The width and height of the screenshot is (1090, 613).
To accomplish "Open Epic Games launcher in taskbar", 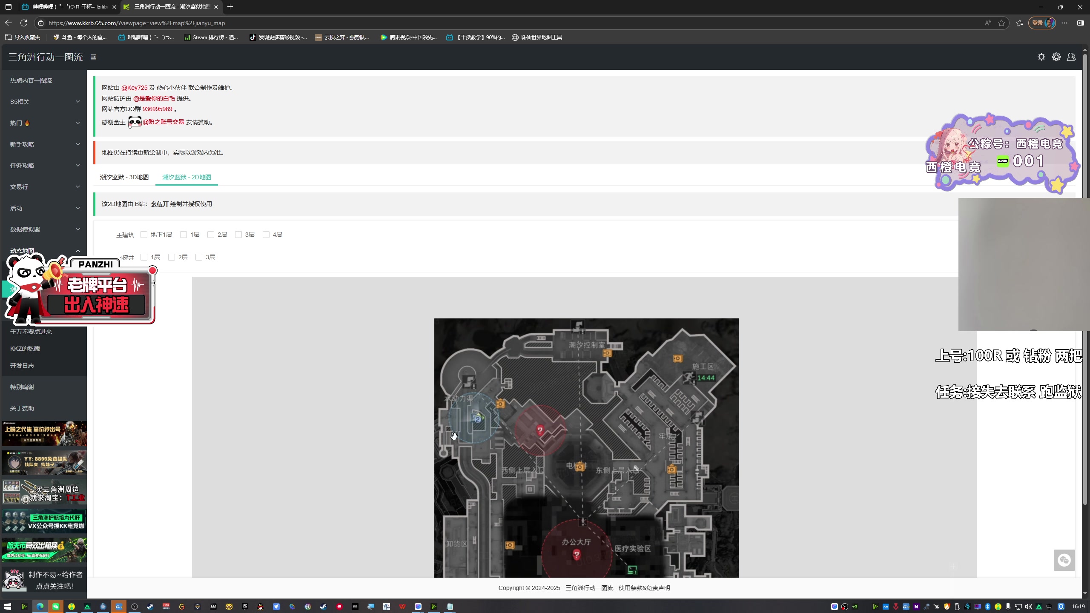I will point(245,607).
